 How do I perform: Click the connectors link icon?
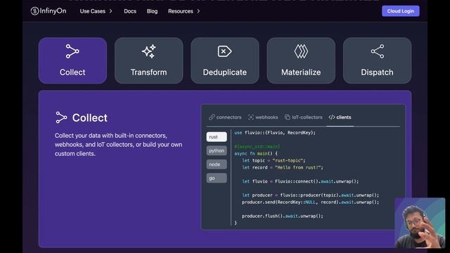click(x=212, y=117)
